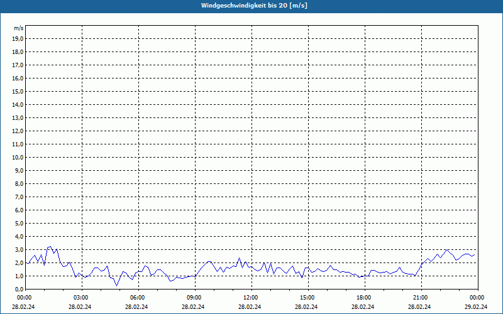The height and width of the screenshot is (314, 503).
Task: Click the '18,0' y-axis label
Action: click(19, 52)
